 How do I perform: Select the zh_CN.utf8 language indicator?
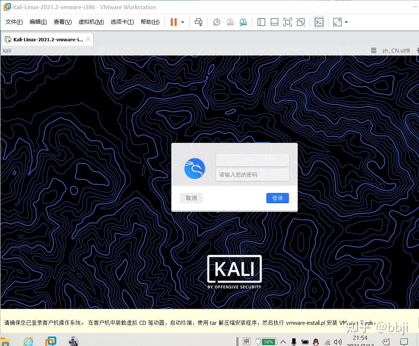click(x=396, y=50)
